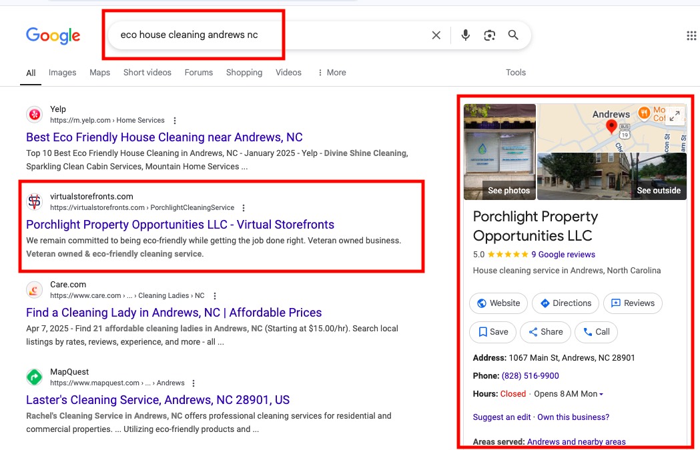Click the orange restaurant marker on the map
The width and height of the screenshot is (700, 450).
[x=644, y=113]
